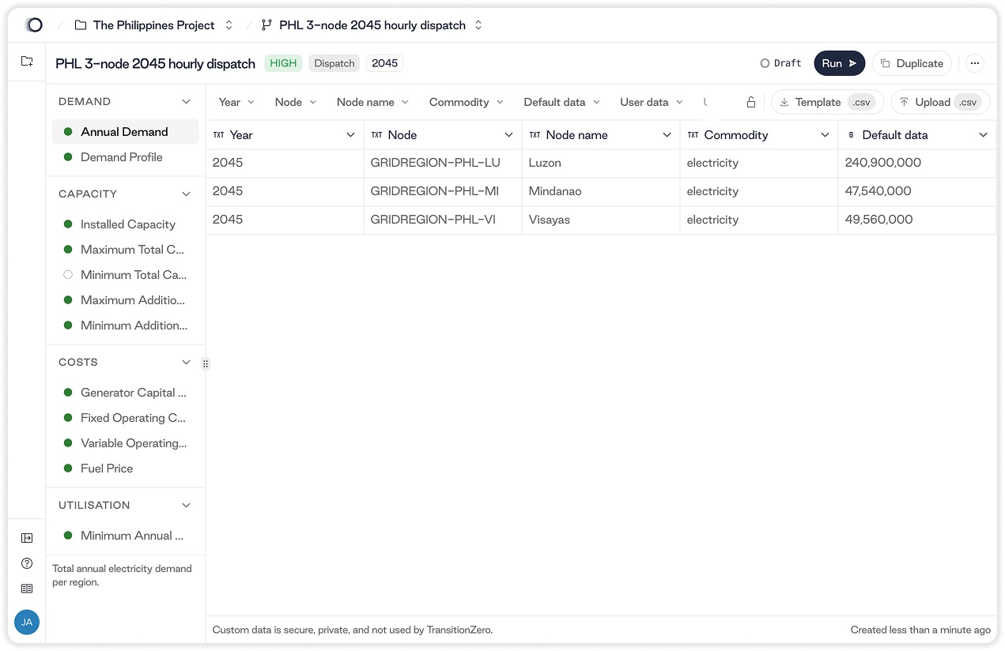Select Minimum Total Ca... item
Screen dimensions: 1005x651
click(126, 275)
